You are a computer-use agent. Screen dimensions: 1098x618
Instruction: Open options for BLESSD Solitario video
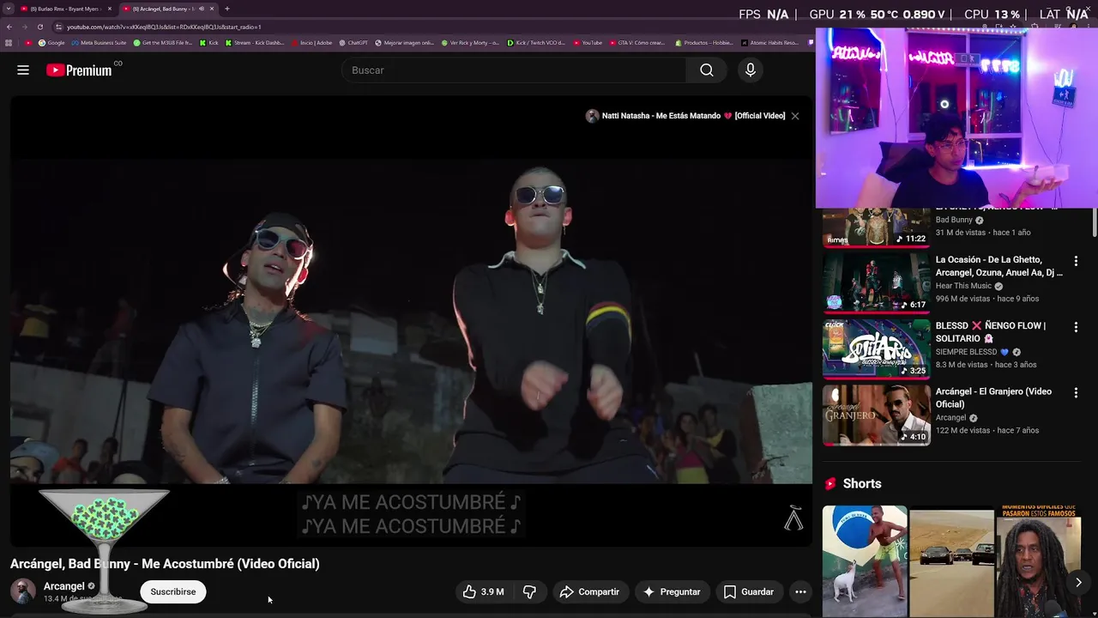coord(1076,326)
